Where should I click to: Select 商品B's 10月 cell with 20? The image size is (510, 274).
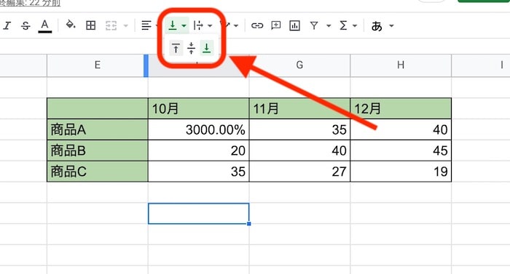[x=198, y=150]
